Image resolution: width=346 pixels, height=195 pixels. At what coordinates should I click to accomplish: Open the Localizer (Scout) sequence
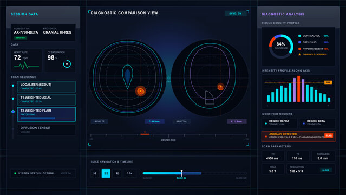(47, 86)
